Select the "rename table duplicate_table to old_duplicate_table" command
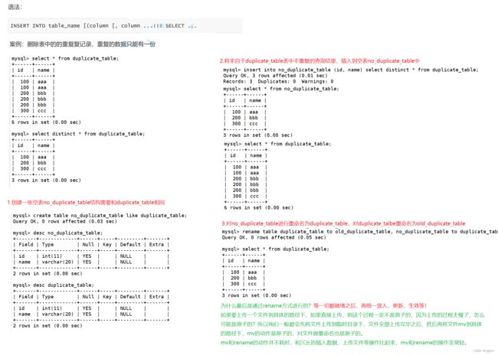 (x=359, y=232)
